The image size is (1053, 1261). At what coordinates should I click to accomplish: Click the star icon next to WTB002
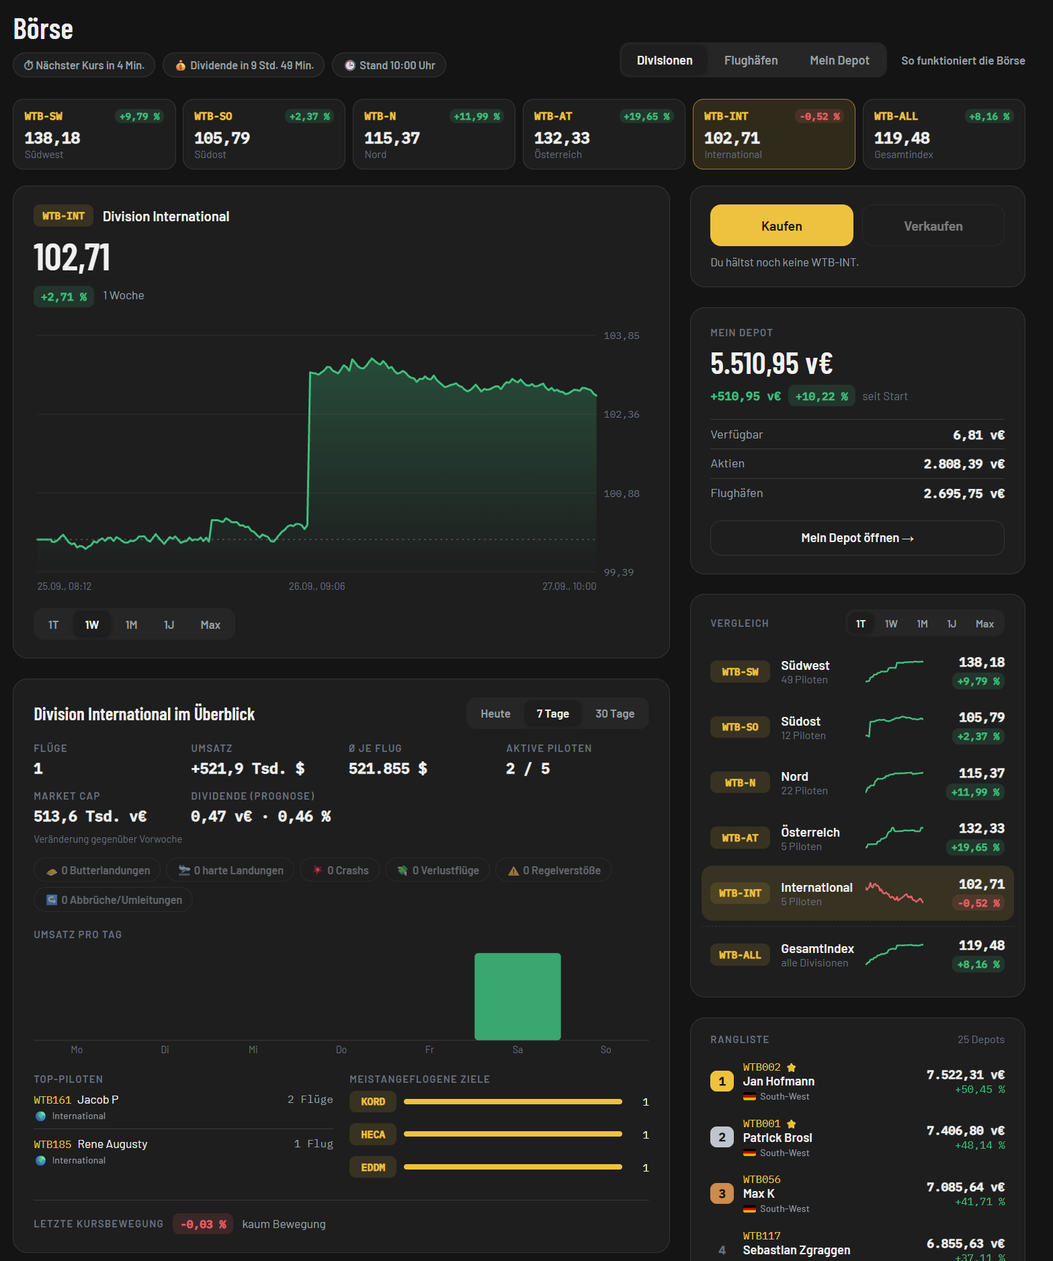tap(792, 1067)
